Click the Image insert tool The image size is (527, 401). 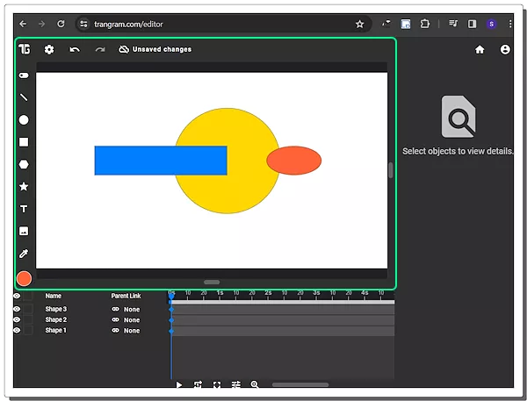pyautogui.click(x=24, y=231)
